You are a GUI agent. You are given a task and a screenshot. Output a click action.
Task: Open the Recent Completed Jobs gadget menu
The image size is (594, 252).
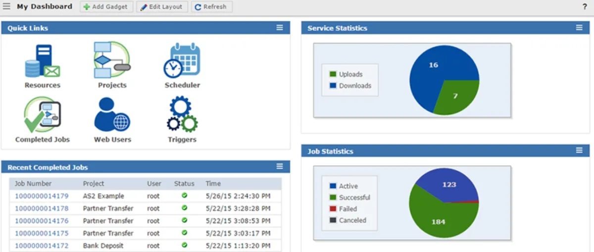pyautogui.click(x=280, y=166)
